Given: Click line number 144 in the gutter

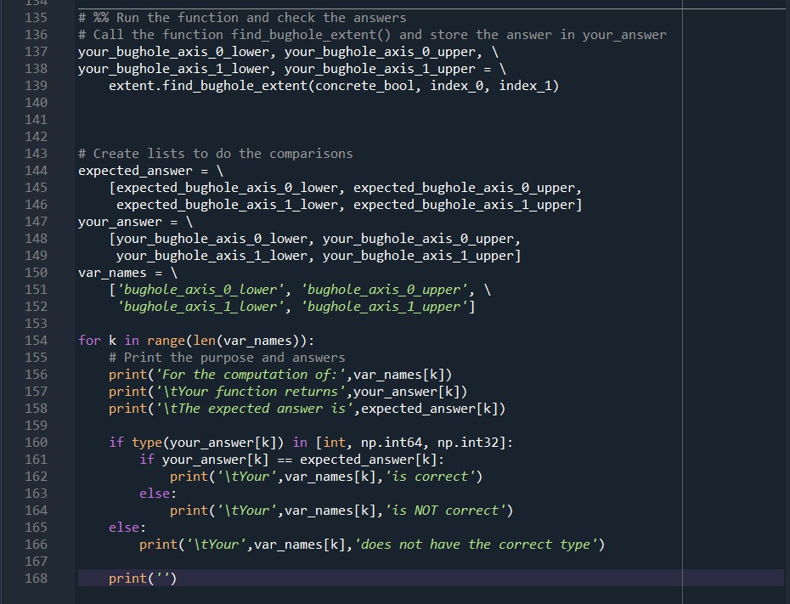Looking at the screenshot, I should point(36,171).
